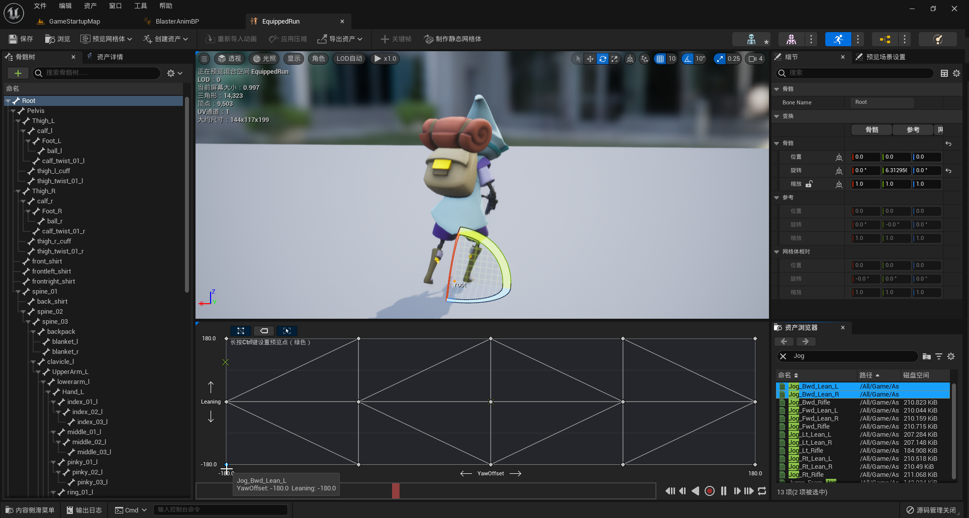Screen dimensions: 969x518
Task: Toggle blend space stretch display icon
Action: 287,331
